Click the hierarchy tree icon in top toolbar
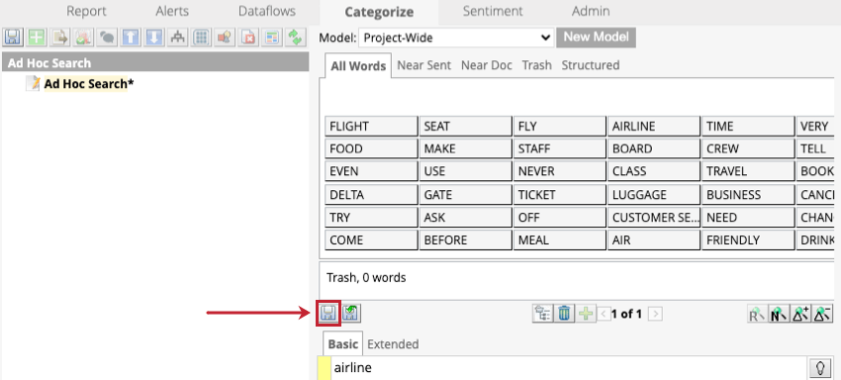 tap(177, 37)
